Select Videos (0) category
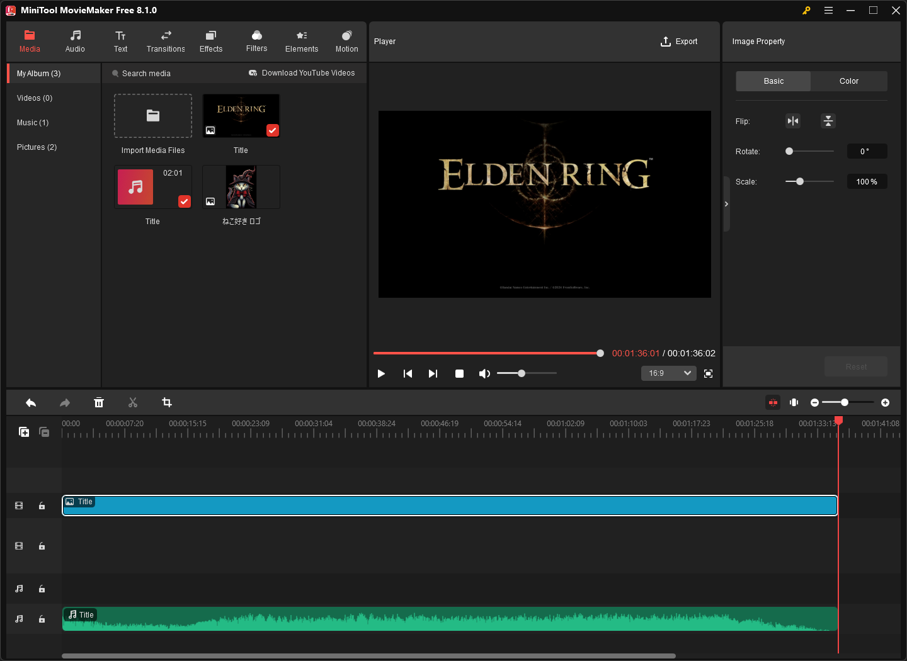Image resolution: width=907 pixels, height=661 pixels. [54, 98]
